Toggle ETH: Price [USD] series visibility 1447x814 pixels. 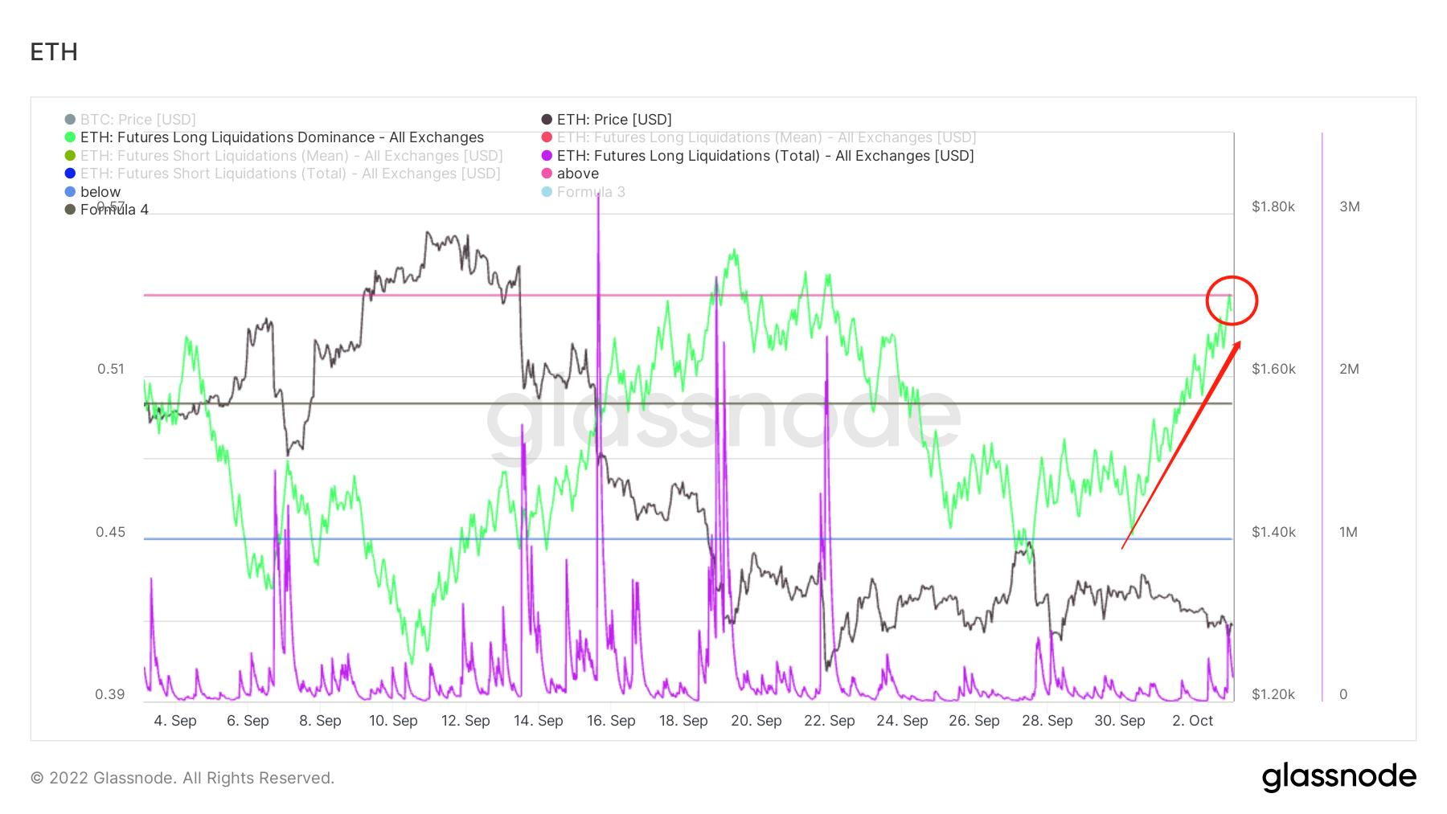[x=607, y=120]
